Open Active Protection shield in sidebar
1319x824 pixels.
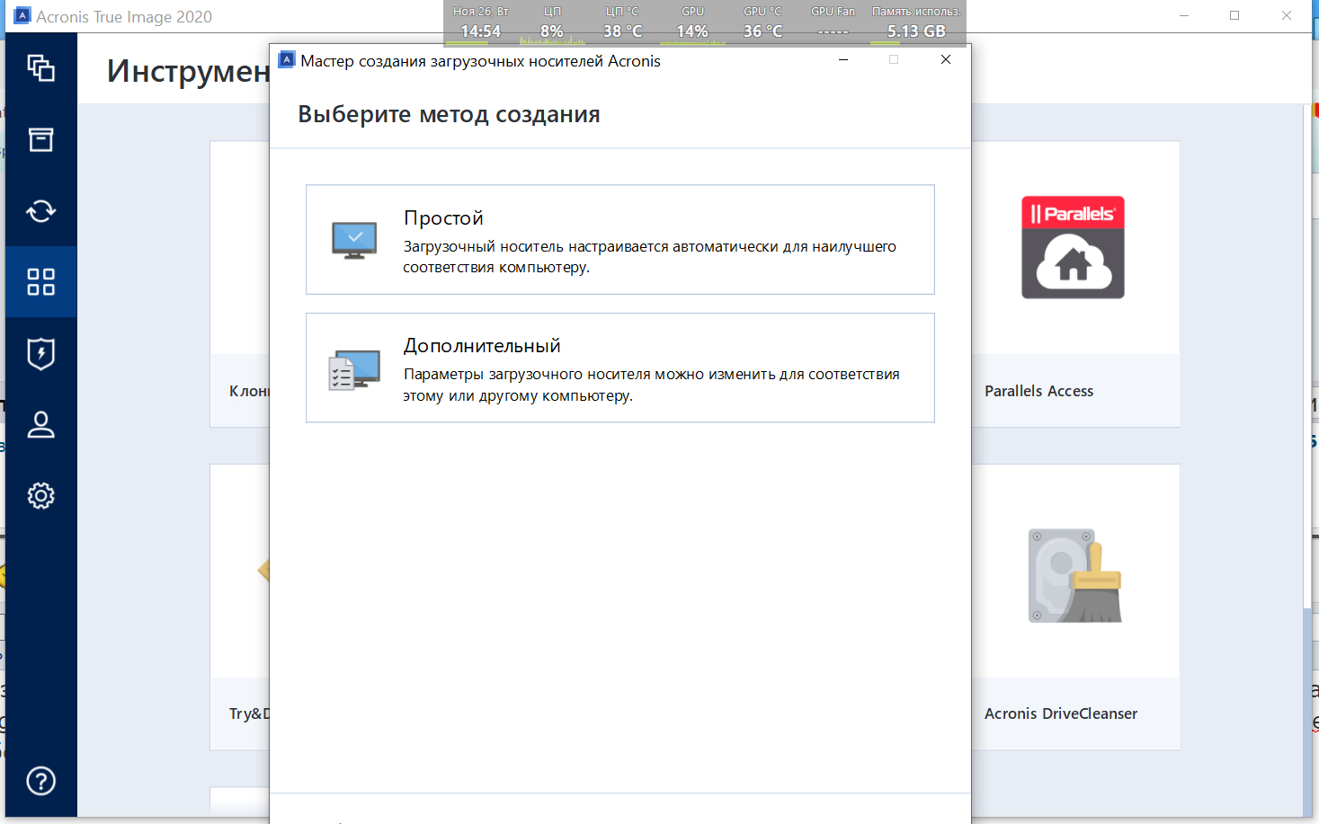click(x=40, y=353)
